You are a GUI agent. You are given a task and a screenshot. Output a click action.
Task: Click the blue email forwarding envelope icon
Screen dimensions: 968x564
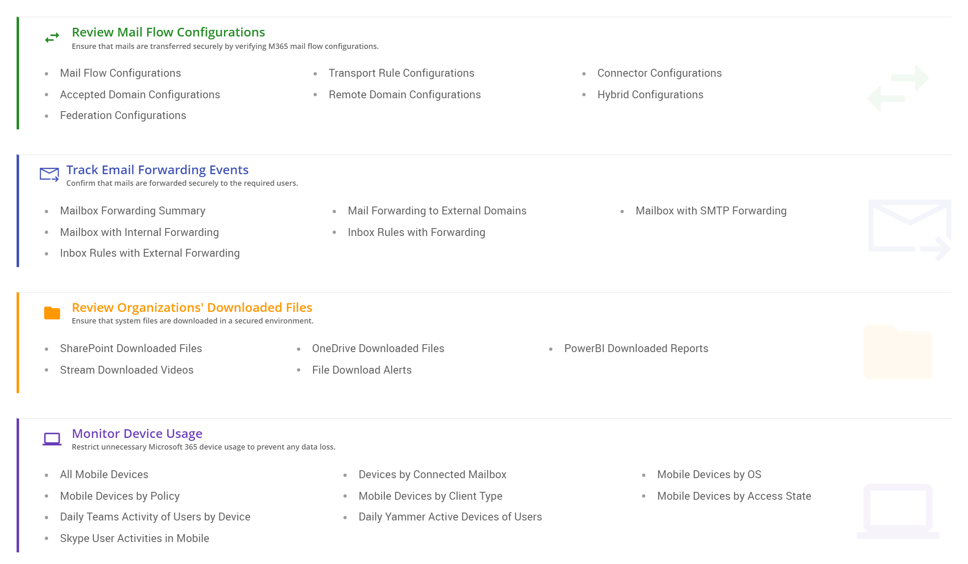(49, 175)
